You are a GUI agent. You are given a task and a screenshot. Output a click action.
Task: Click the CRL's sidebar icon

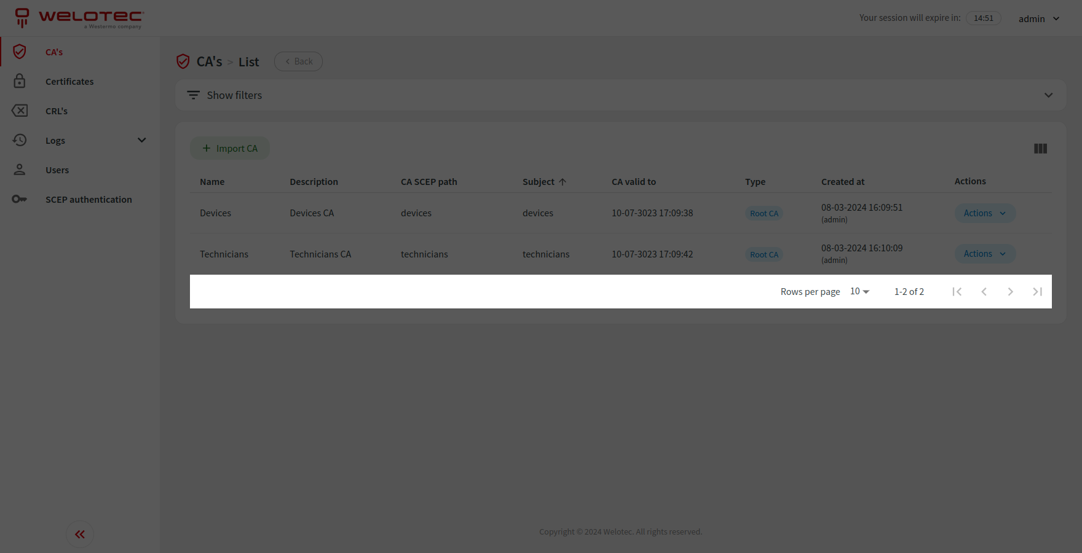[x=20, y=111]
